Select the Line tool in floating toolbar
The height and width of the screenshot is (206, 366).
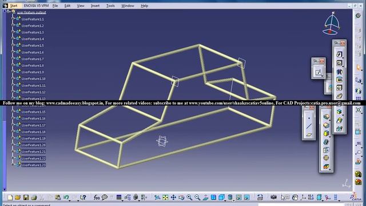click(309, 126)
